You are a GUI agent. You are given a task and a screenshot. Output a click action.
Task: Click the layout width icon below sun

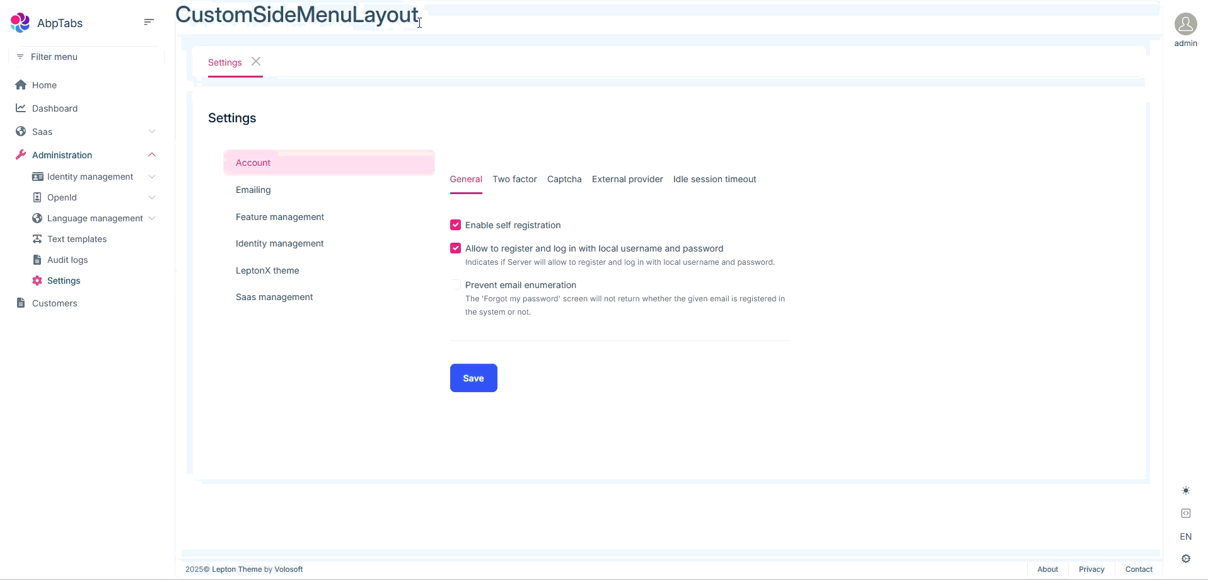[1185, 513]
